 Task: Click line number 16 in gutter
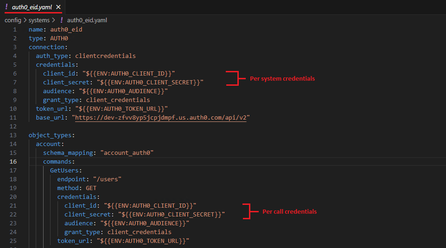pos(13,161)
